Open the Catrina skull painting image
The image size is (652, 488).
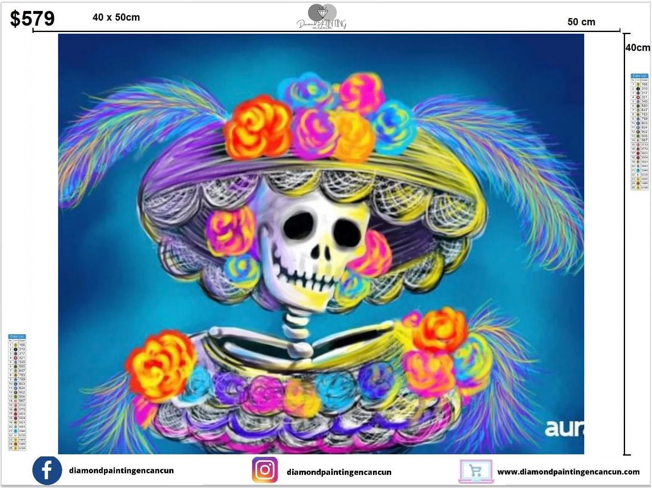[321, 244]
